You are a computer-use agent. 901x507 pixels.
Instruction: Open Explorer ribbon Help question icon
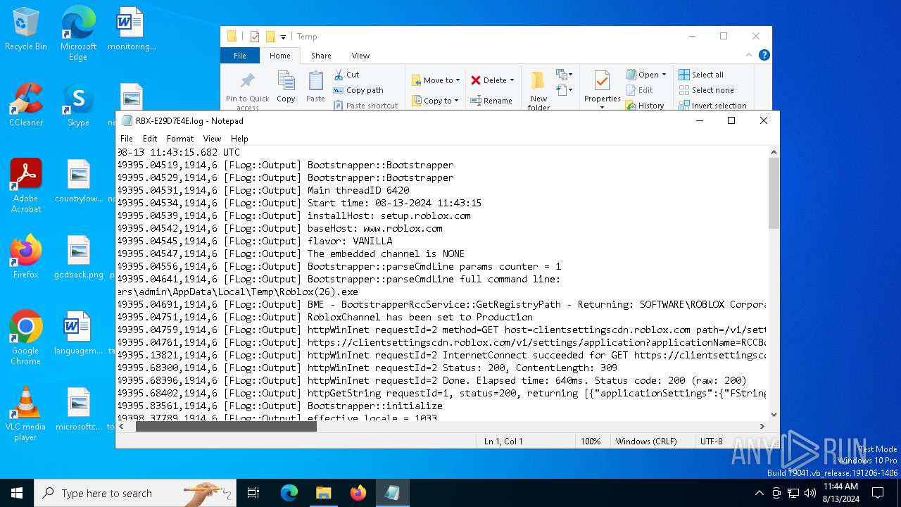pos(764,55)
